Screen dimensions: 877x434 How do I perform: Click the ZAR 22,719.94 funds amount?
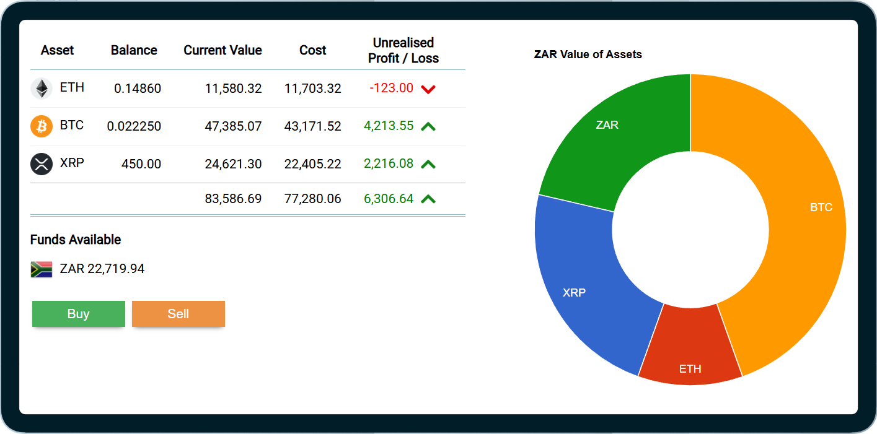(102, 269)
